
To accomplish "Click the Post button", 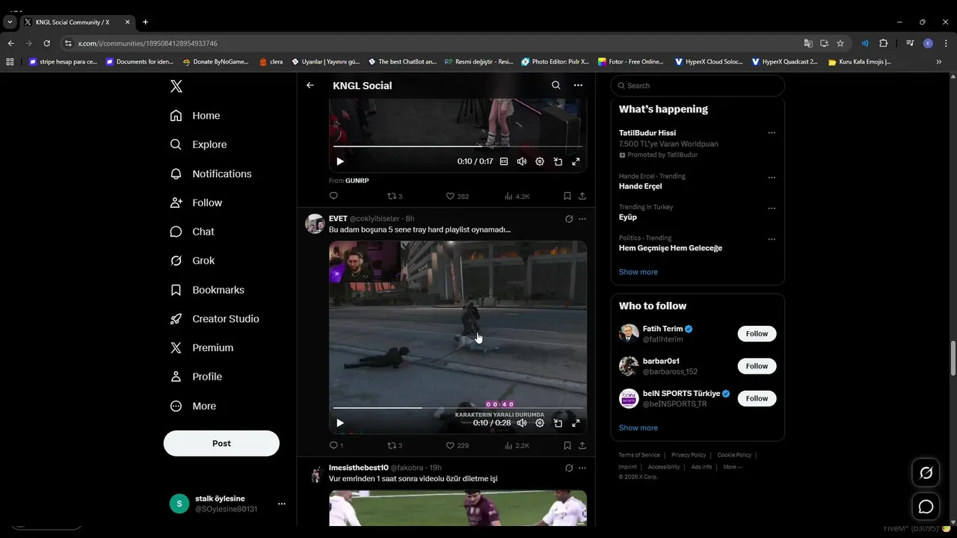I will tap(221, 443).
